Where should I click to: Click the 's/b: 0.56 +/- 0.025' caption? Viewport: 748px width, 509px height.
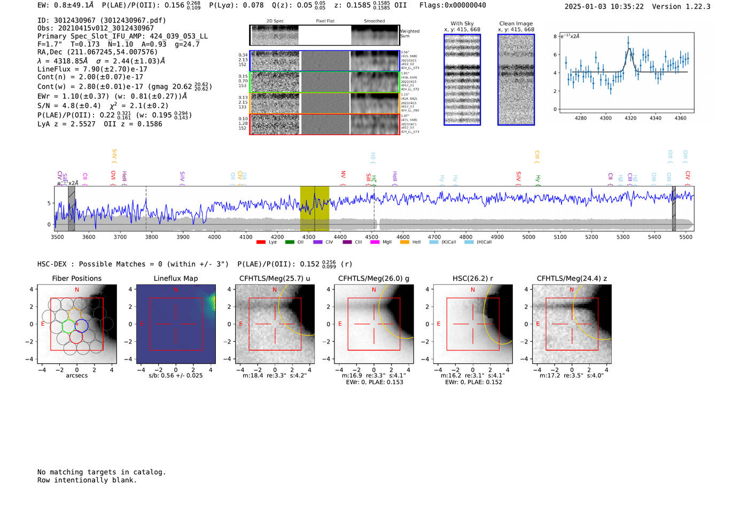176,375
